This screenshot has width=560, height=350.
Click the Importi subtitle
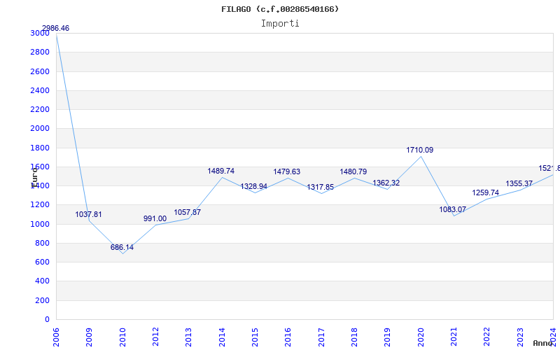point(280,24)
